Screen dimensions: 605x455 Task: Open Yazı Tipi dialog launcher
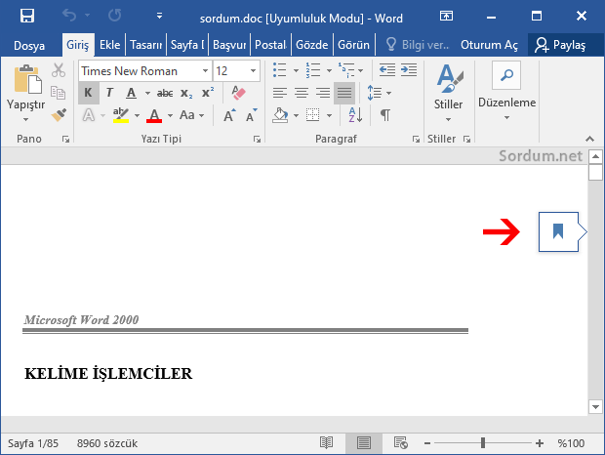point(257,140)
